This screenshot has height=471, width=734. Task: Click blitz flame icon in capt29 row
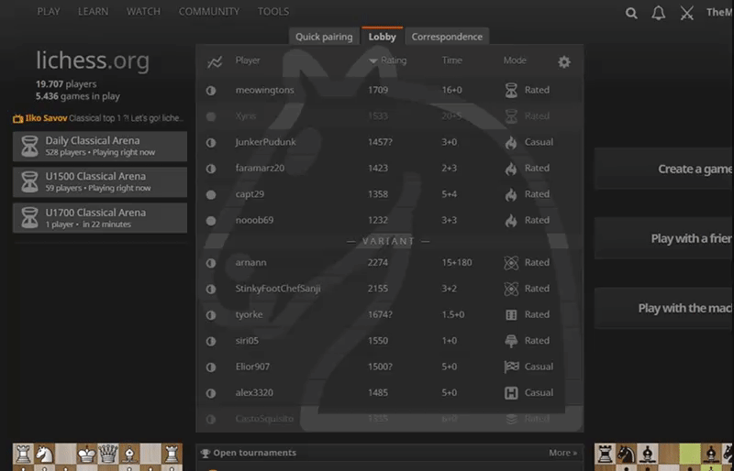point(511,194)
